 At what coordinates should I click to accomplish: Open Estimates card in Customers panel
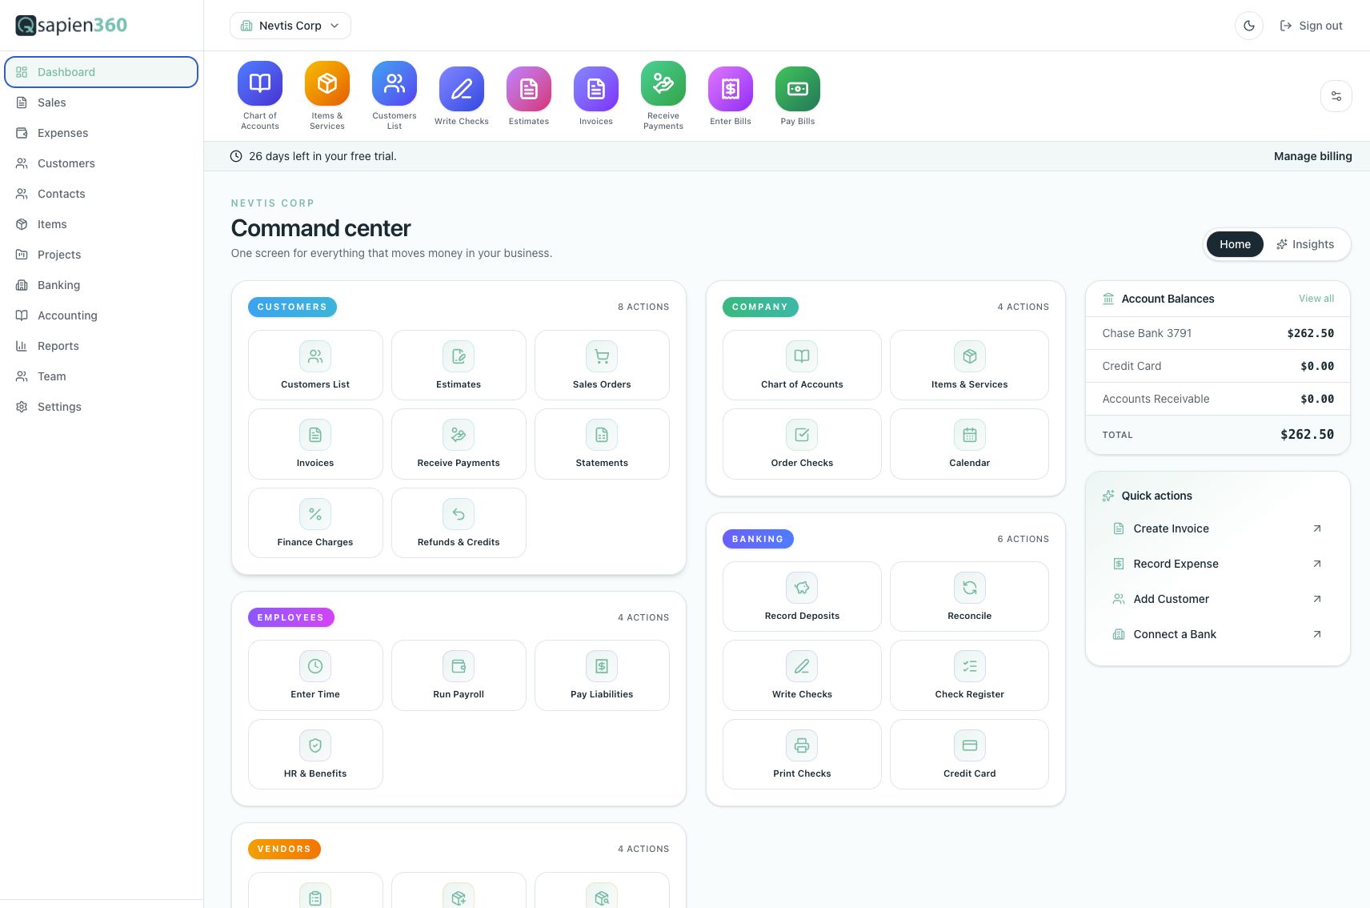(x=459, y=365)
